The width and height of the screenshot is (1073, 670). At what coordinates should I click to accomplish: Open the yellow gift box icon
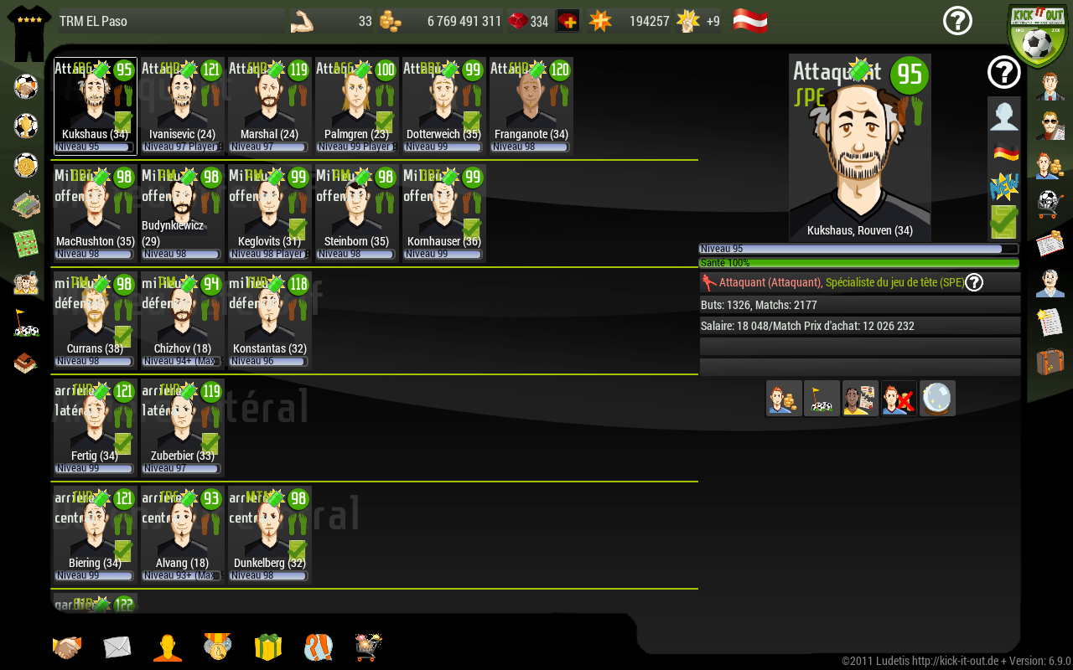pyautogui.click(x=268, y=647)
